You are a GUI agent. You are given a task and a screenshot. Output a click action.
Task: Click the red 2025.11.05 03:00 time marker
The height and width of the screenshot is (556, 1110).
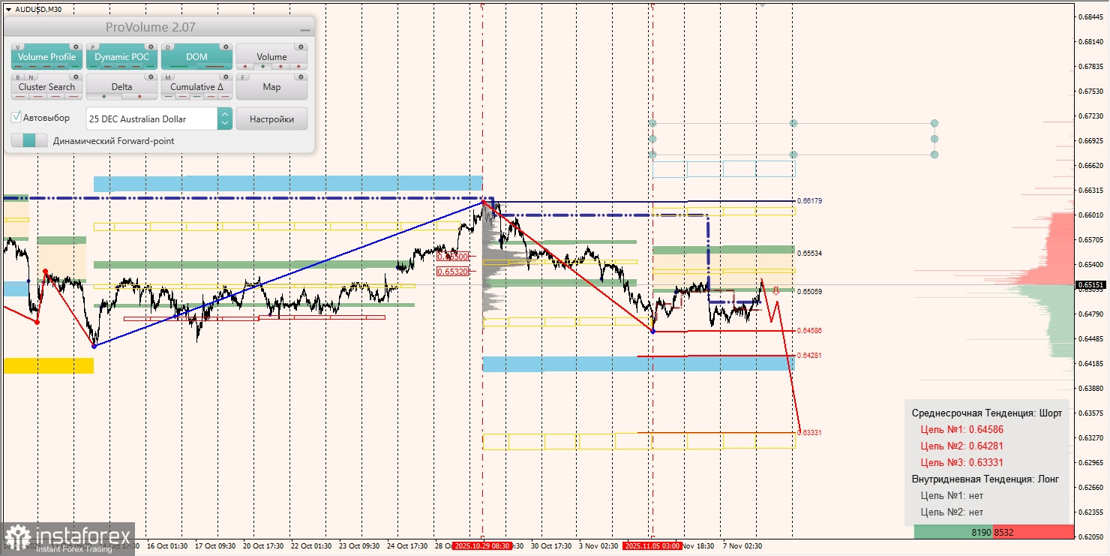click(x=651, y=546)
